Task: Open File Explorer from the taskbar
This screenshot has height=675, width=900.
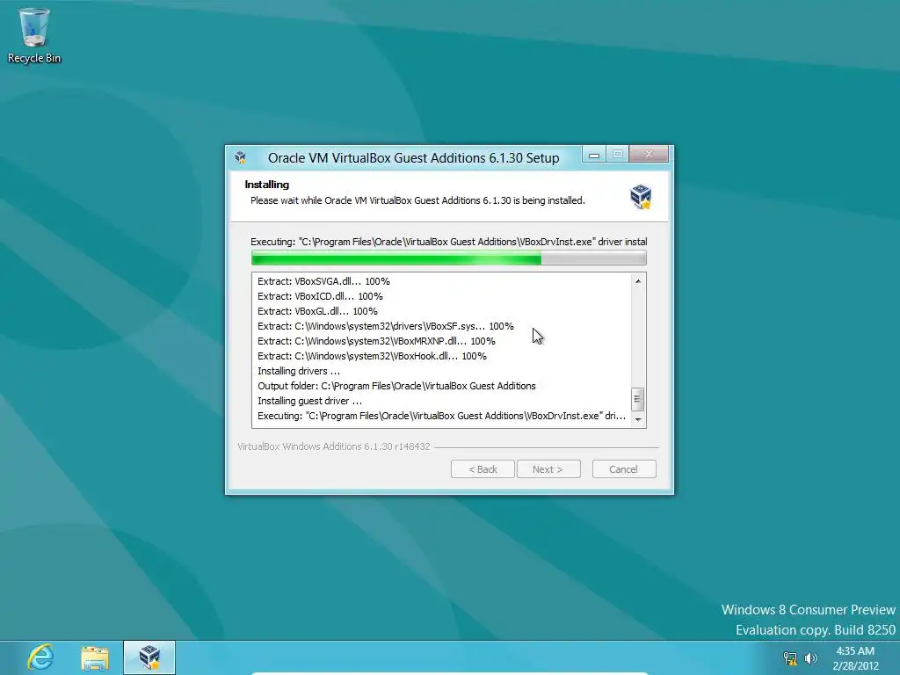Action: [x=95, y=657]
